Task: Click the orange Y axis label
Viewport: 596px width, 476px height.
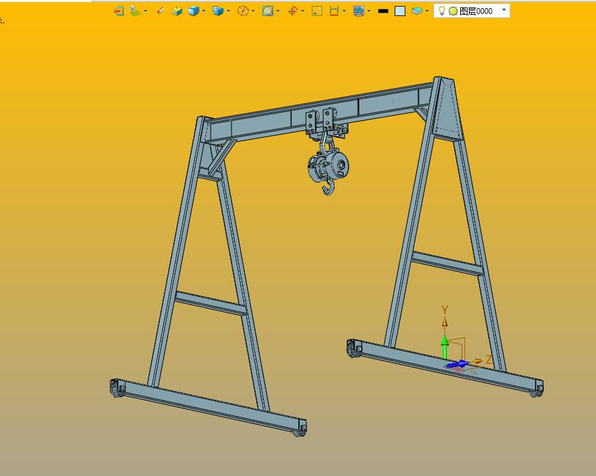Action: click(x=445, y=310)
